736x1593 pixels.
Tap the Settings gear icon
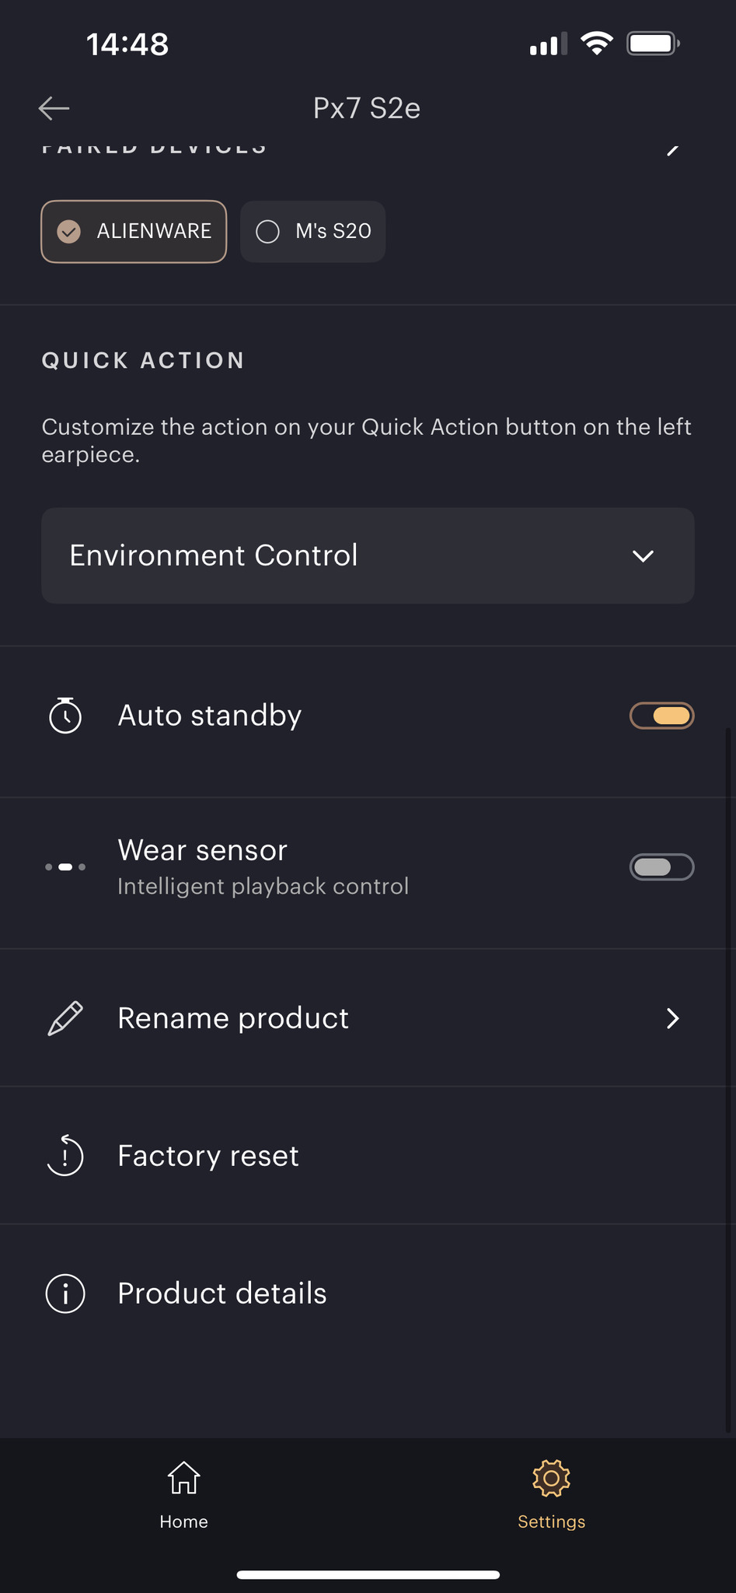(551, 1478)
